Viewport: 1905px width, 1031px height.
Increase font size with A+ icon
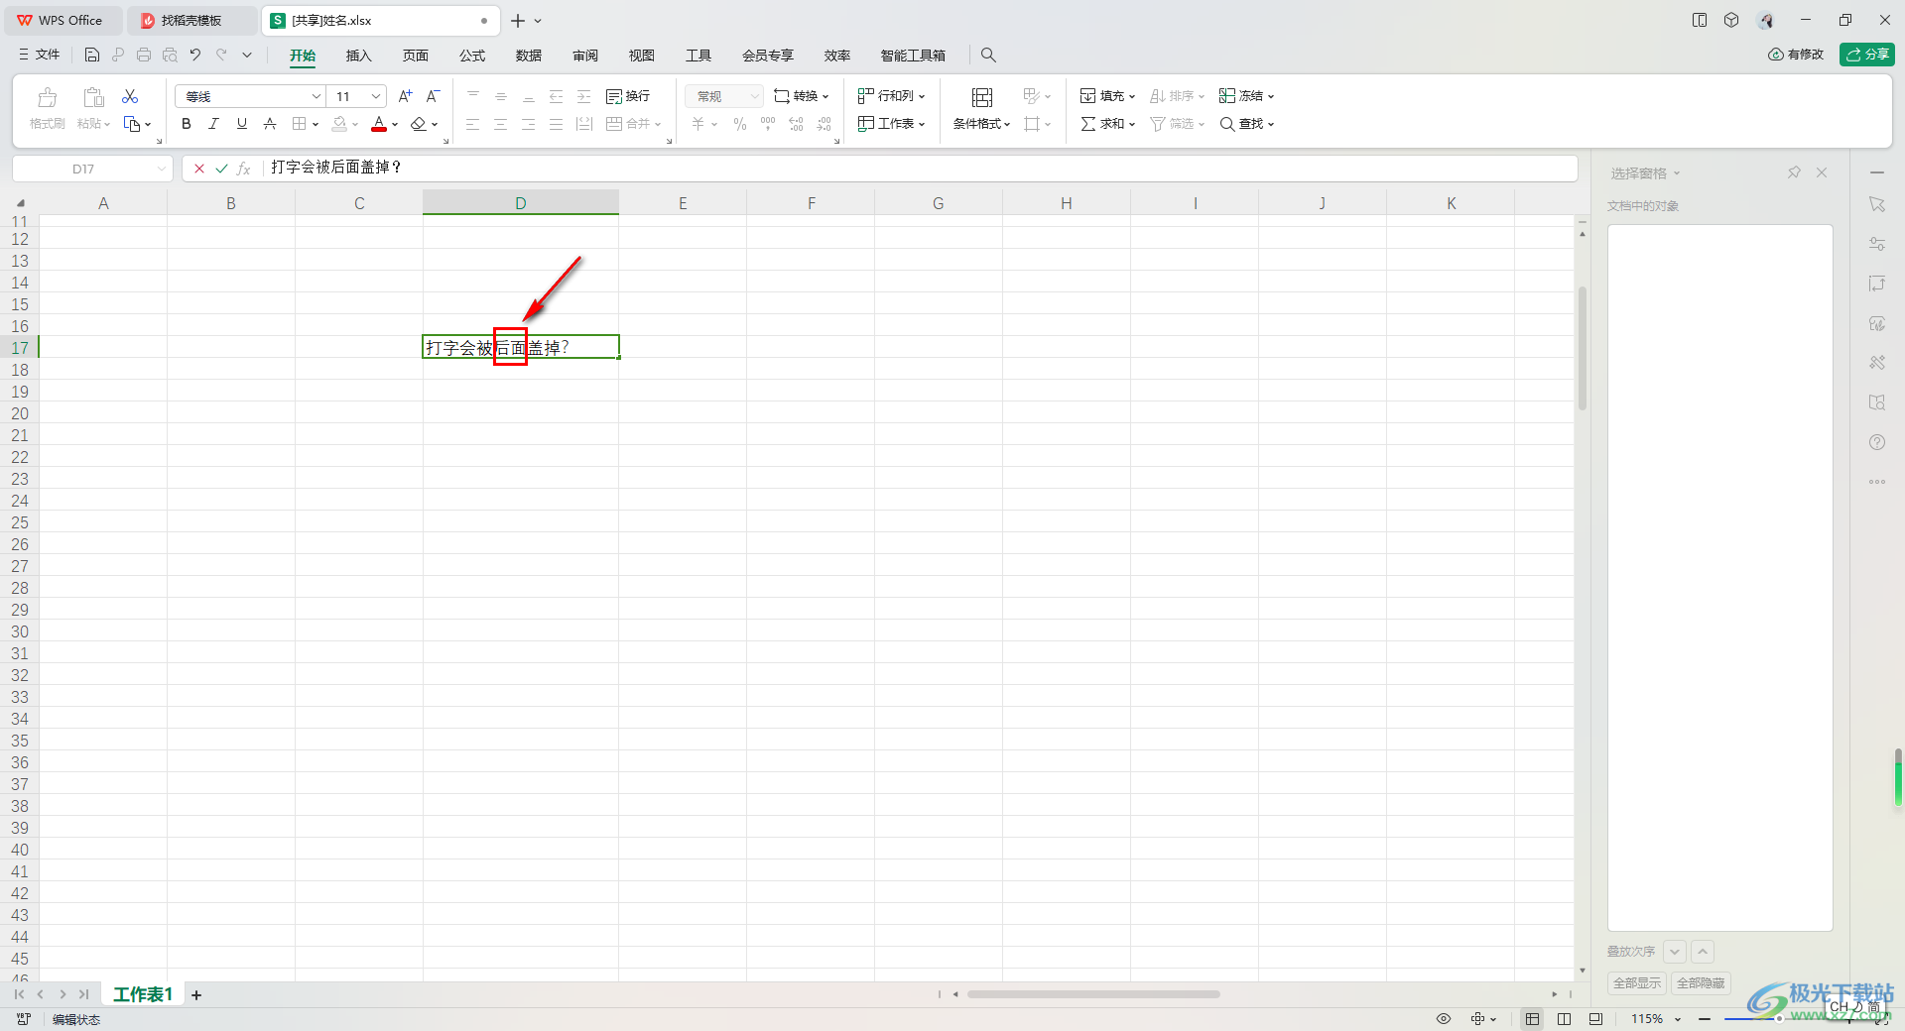coord(405,96)
